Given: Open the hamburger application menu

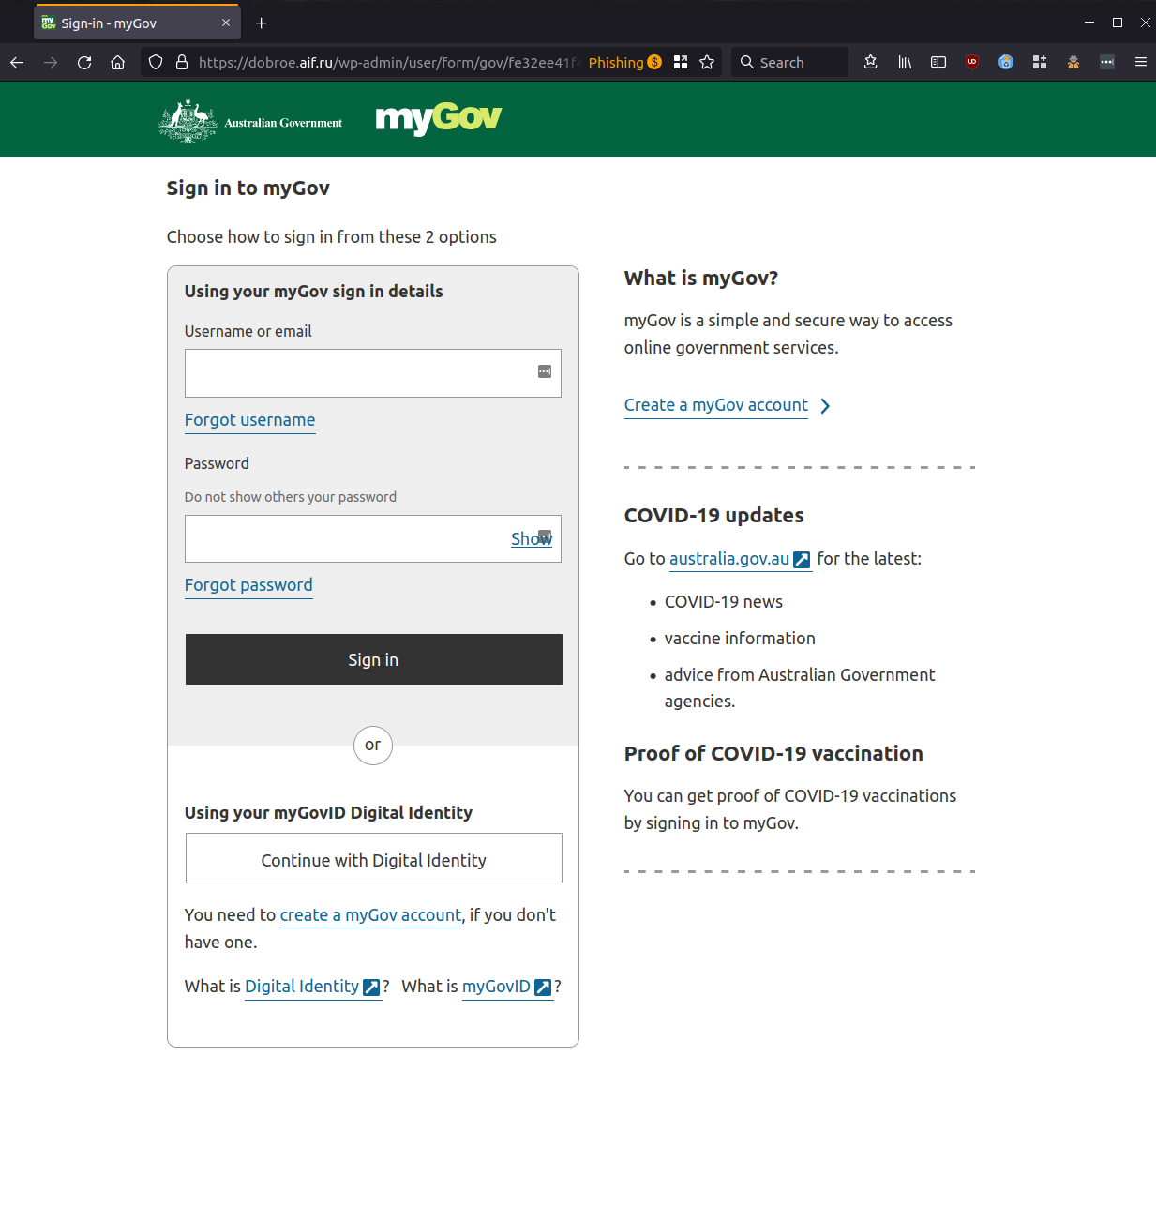Looking at the screenshot, I should 1141,62.
